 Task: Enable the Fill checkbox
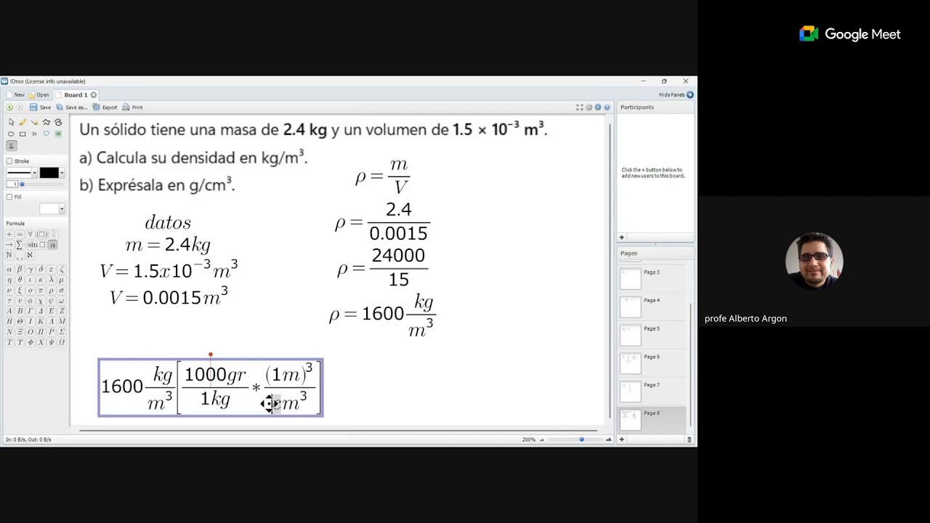[x=9, y=197]
